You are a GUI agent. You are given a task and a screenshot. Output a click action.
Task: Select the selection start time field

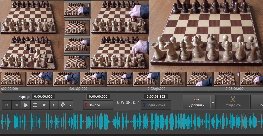(98, 97)
